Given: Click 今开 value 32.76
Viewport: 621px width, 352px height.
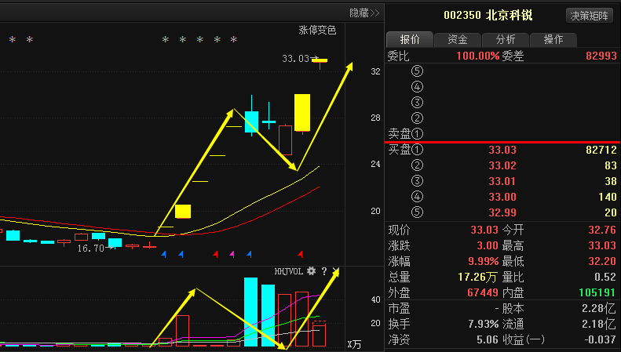Looking at the screenshot, I should pos(602,230).
